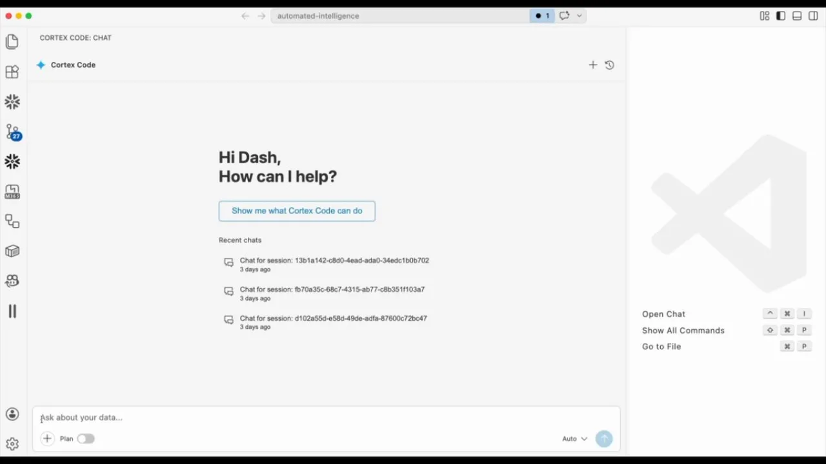Toggle the panel layout view
The width and height of the screenshot is (826, 464).
point(796,15)
